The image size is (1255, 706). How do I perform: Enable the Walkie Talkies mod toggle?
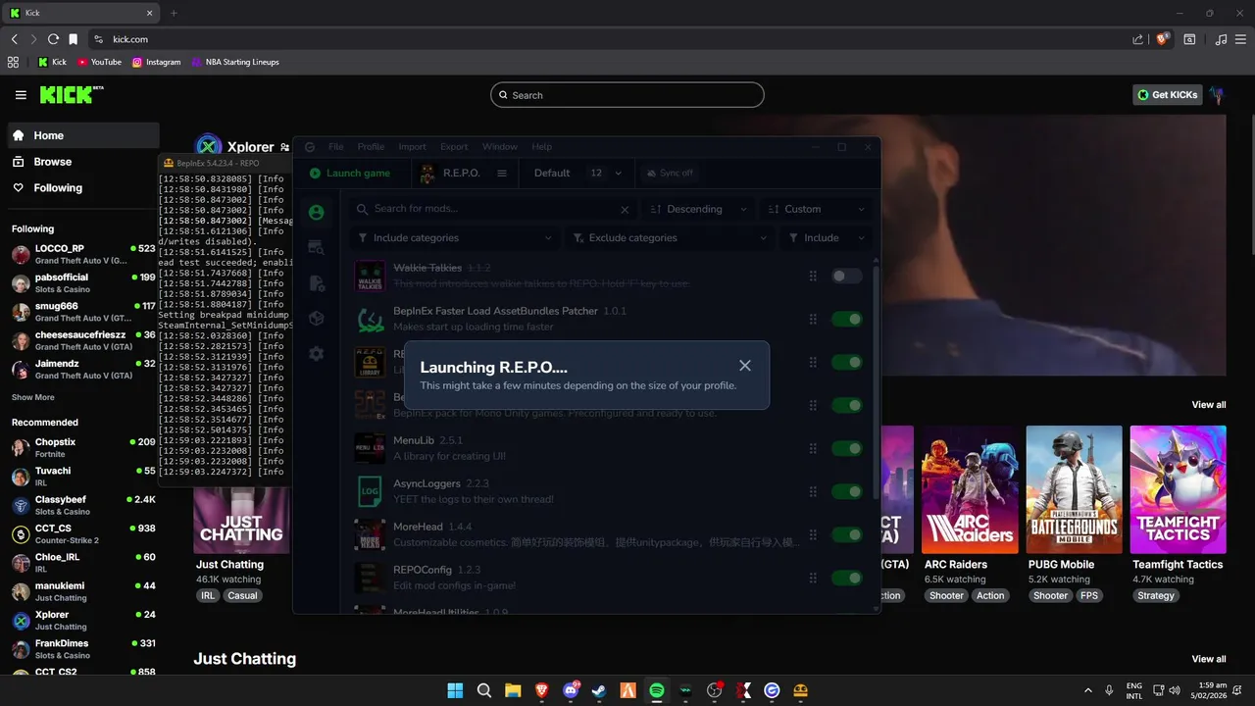846,277
